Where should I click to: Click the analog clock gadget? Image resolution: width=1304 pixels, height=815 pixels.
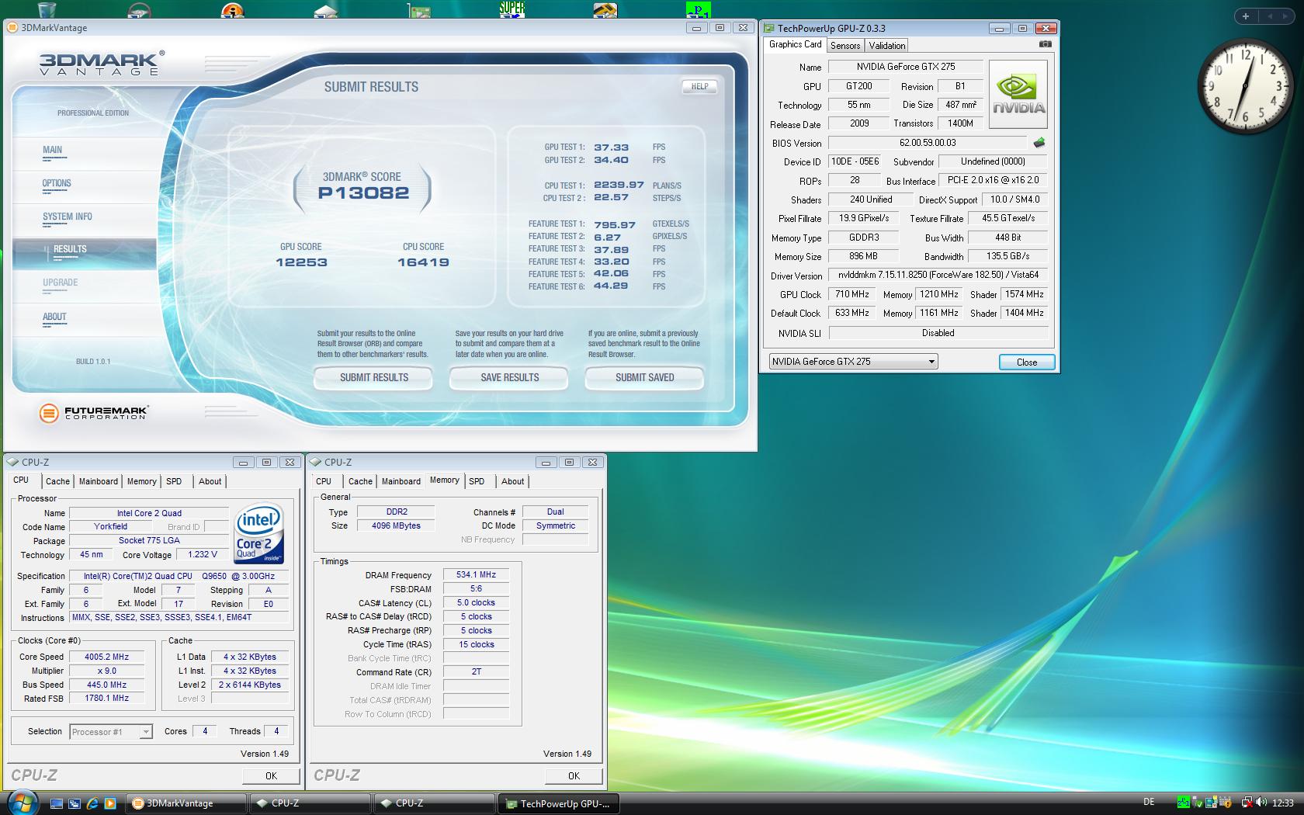tap(1245, 85)
